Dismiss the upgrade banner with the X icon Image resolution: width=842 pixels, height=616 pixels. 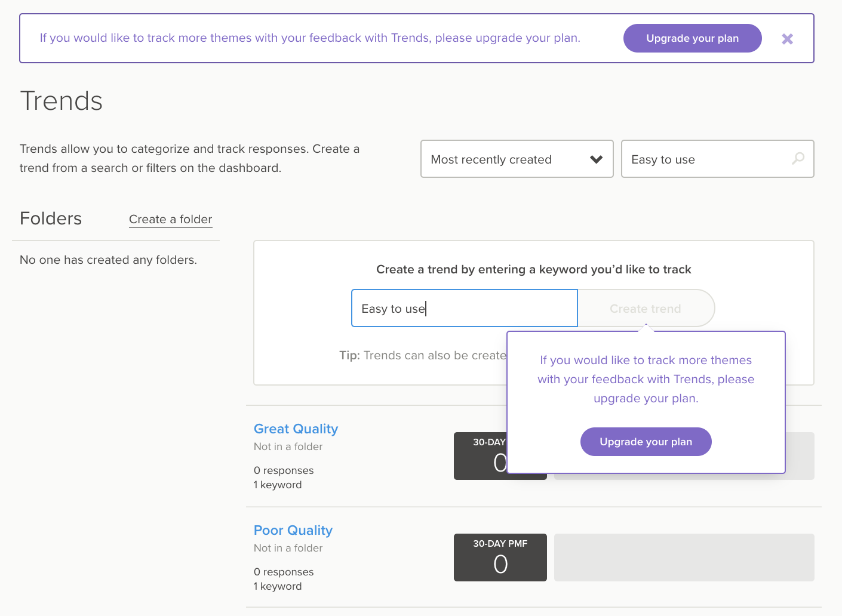click(x=787, y=39)
